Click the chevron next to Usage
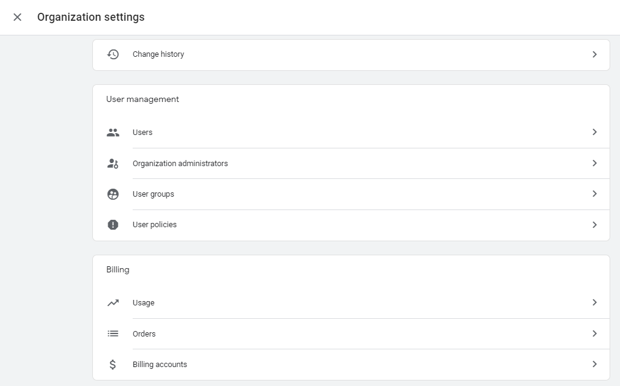 click(594, 303)
